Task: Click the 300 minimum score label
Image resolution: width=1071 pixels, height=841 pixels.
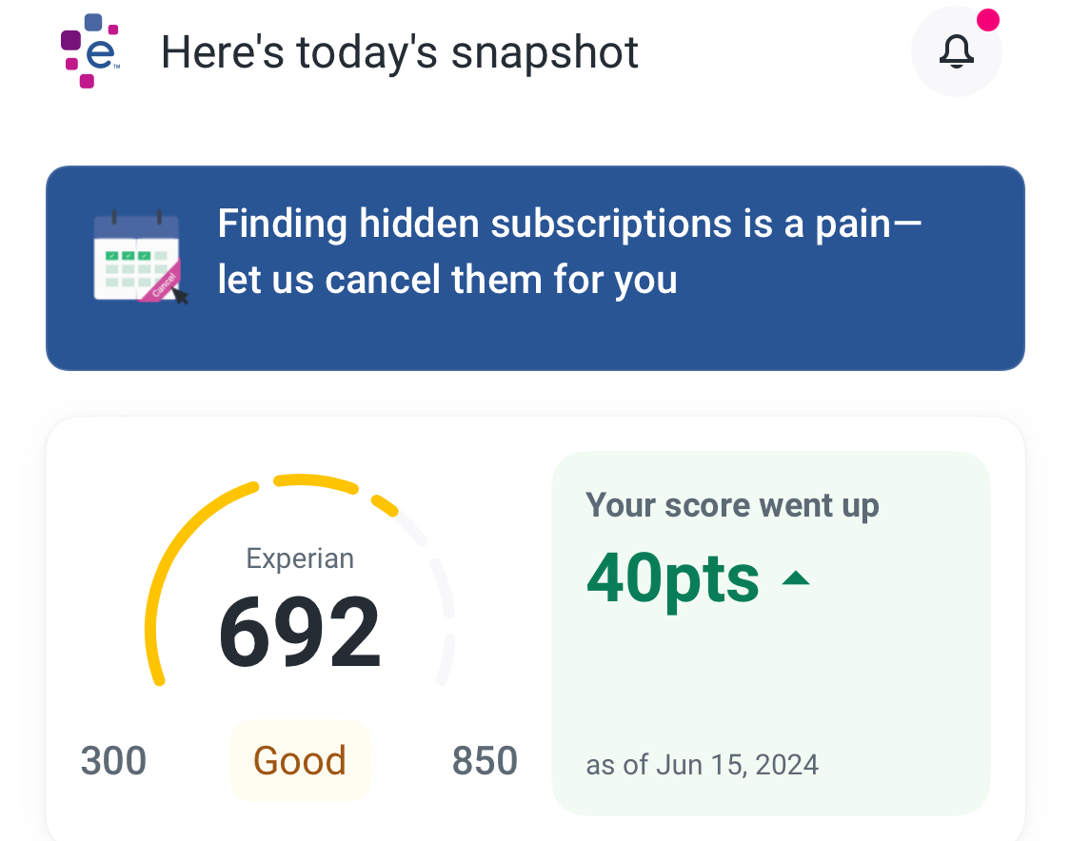Action: tap(113, 761)
